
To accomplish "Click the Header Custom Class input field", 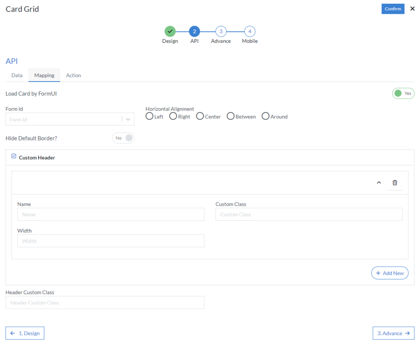I will pos(105,303).
